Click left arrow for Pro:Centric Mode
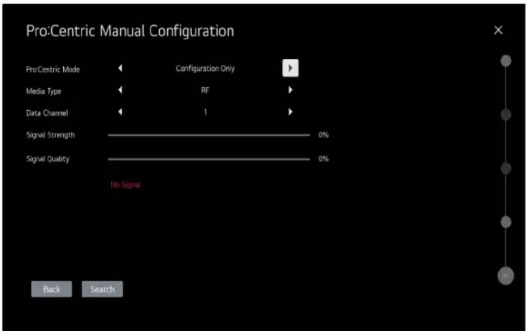 pos(120,69)
